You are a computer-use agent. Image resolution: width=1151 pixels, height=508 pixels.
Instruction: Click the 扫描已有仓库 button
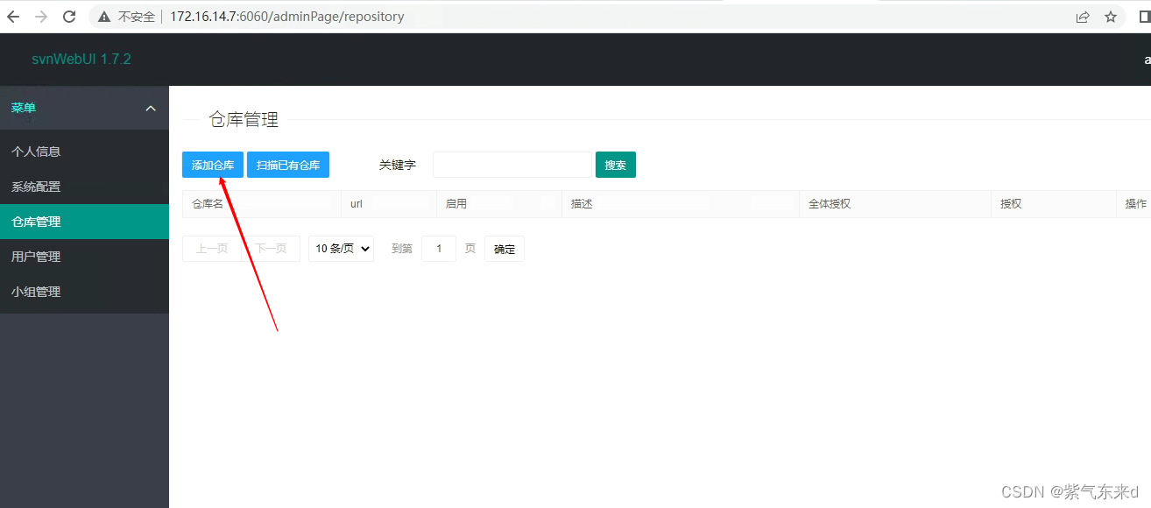tap(287, 165)
